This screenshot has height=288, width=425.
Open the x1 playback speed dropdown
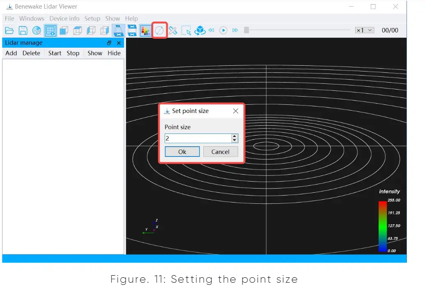click(365, 30)
